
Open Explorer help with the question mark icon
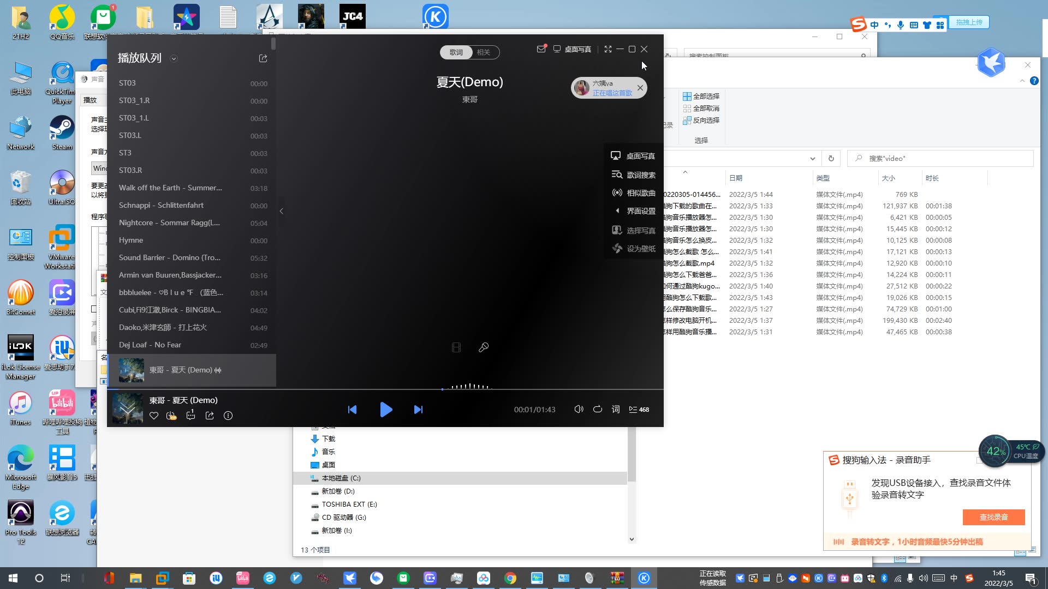(1034, 81)
